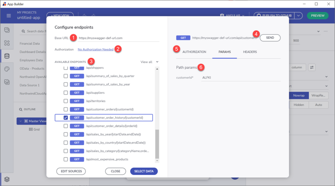Open the hamburger main menu

pyautogui.click(x=9, y=16)
